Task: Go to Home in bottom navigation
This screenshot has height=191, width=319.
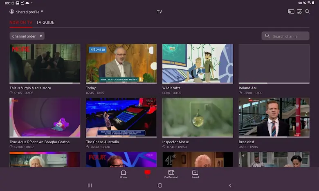Action: pos(123,174)
